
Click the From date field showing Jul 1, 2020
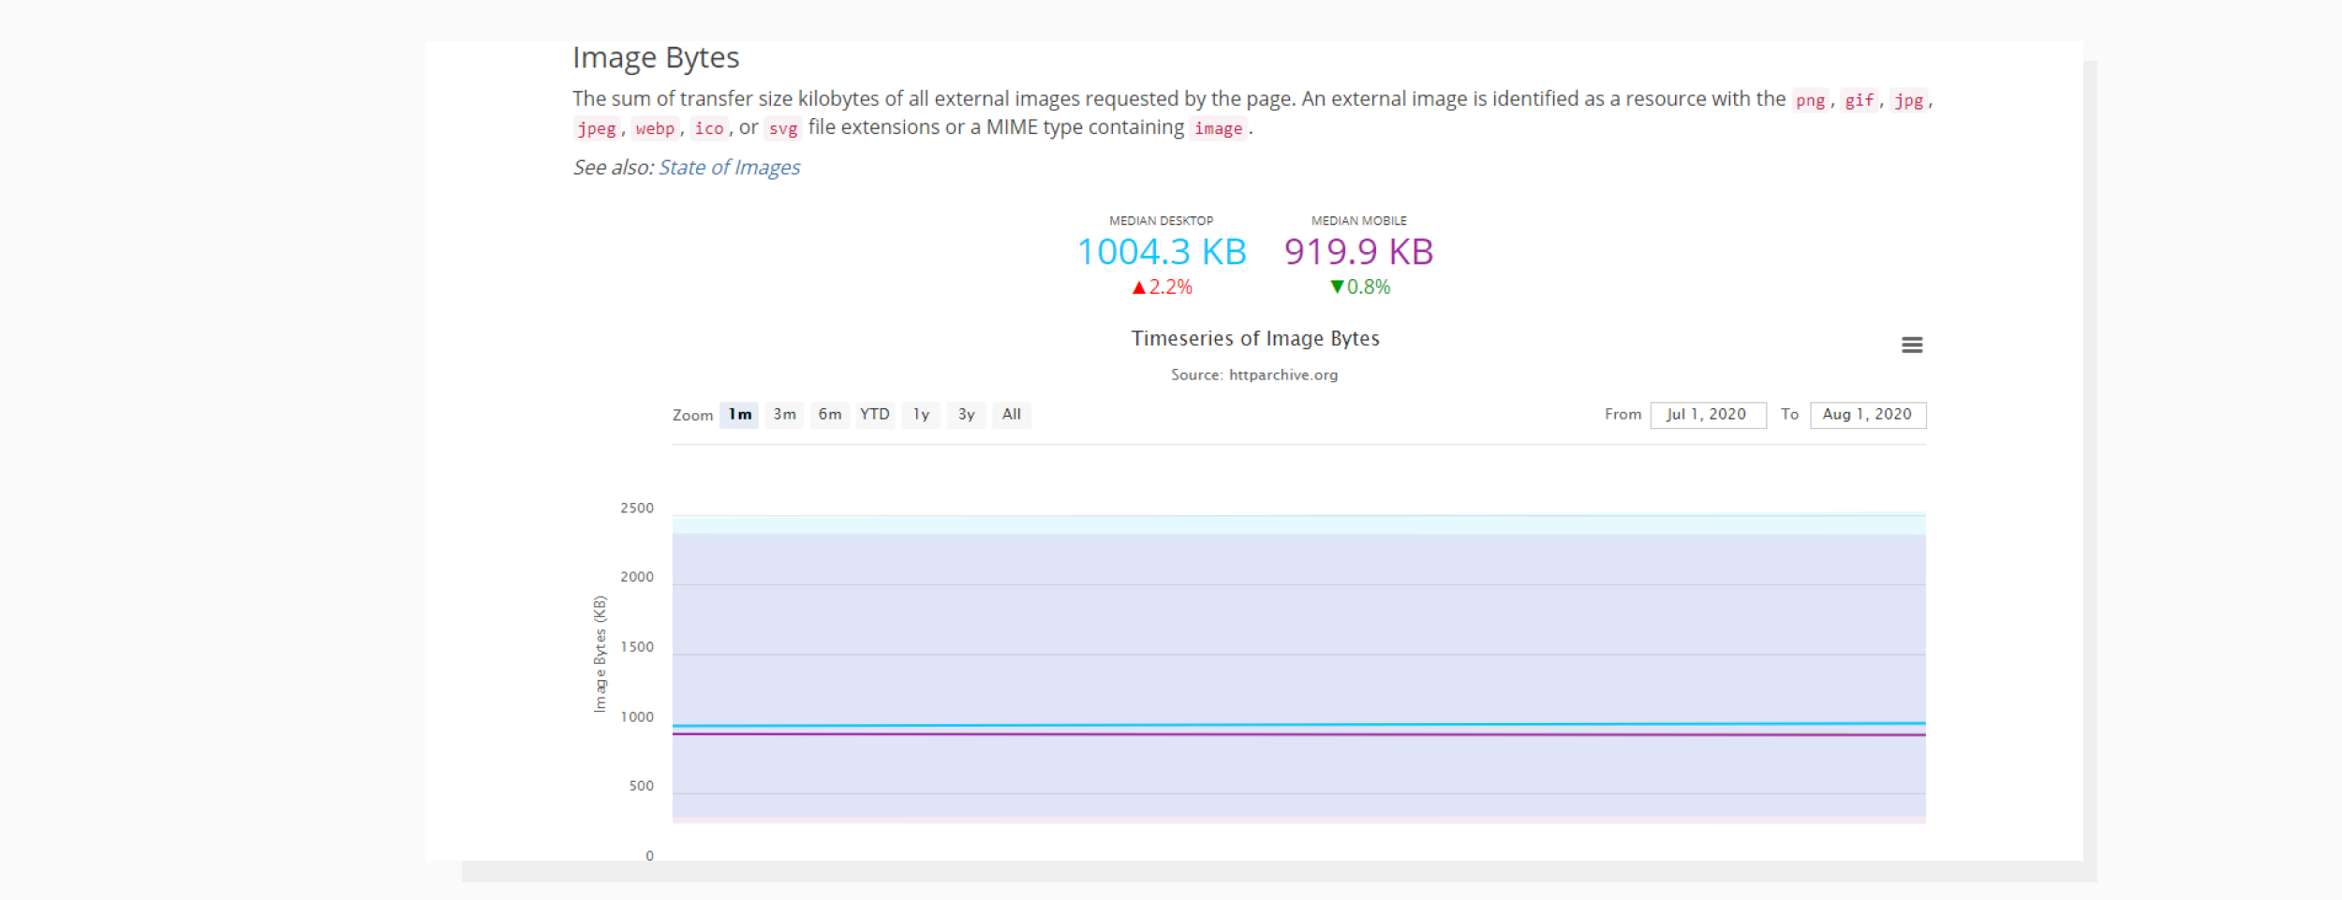click(1707, 415)
